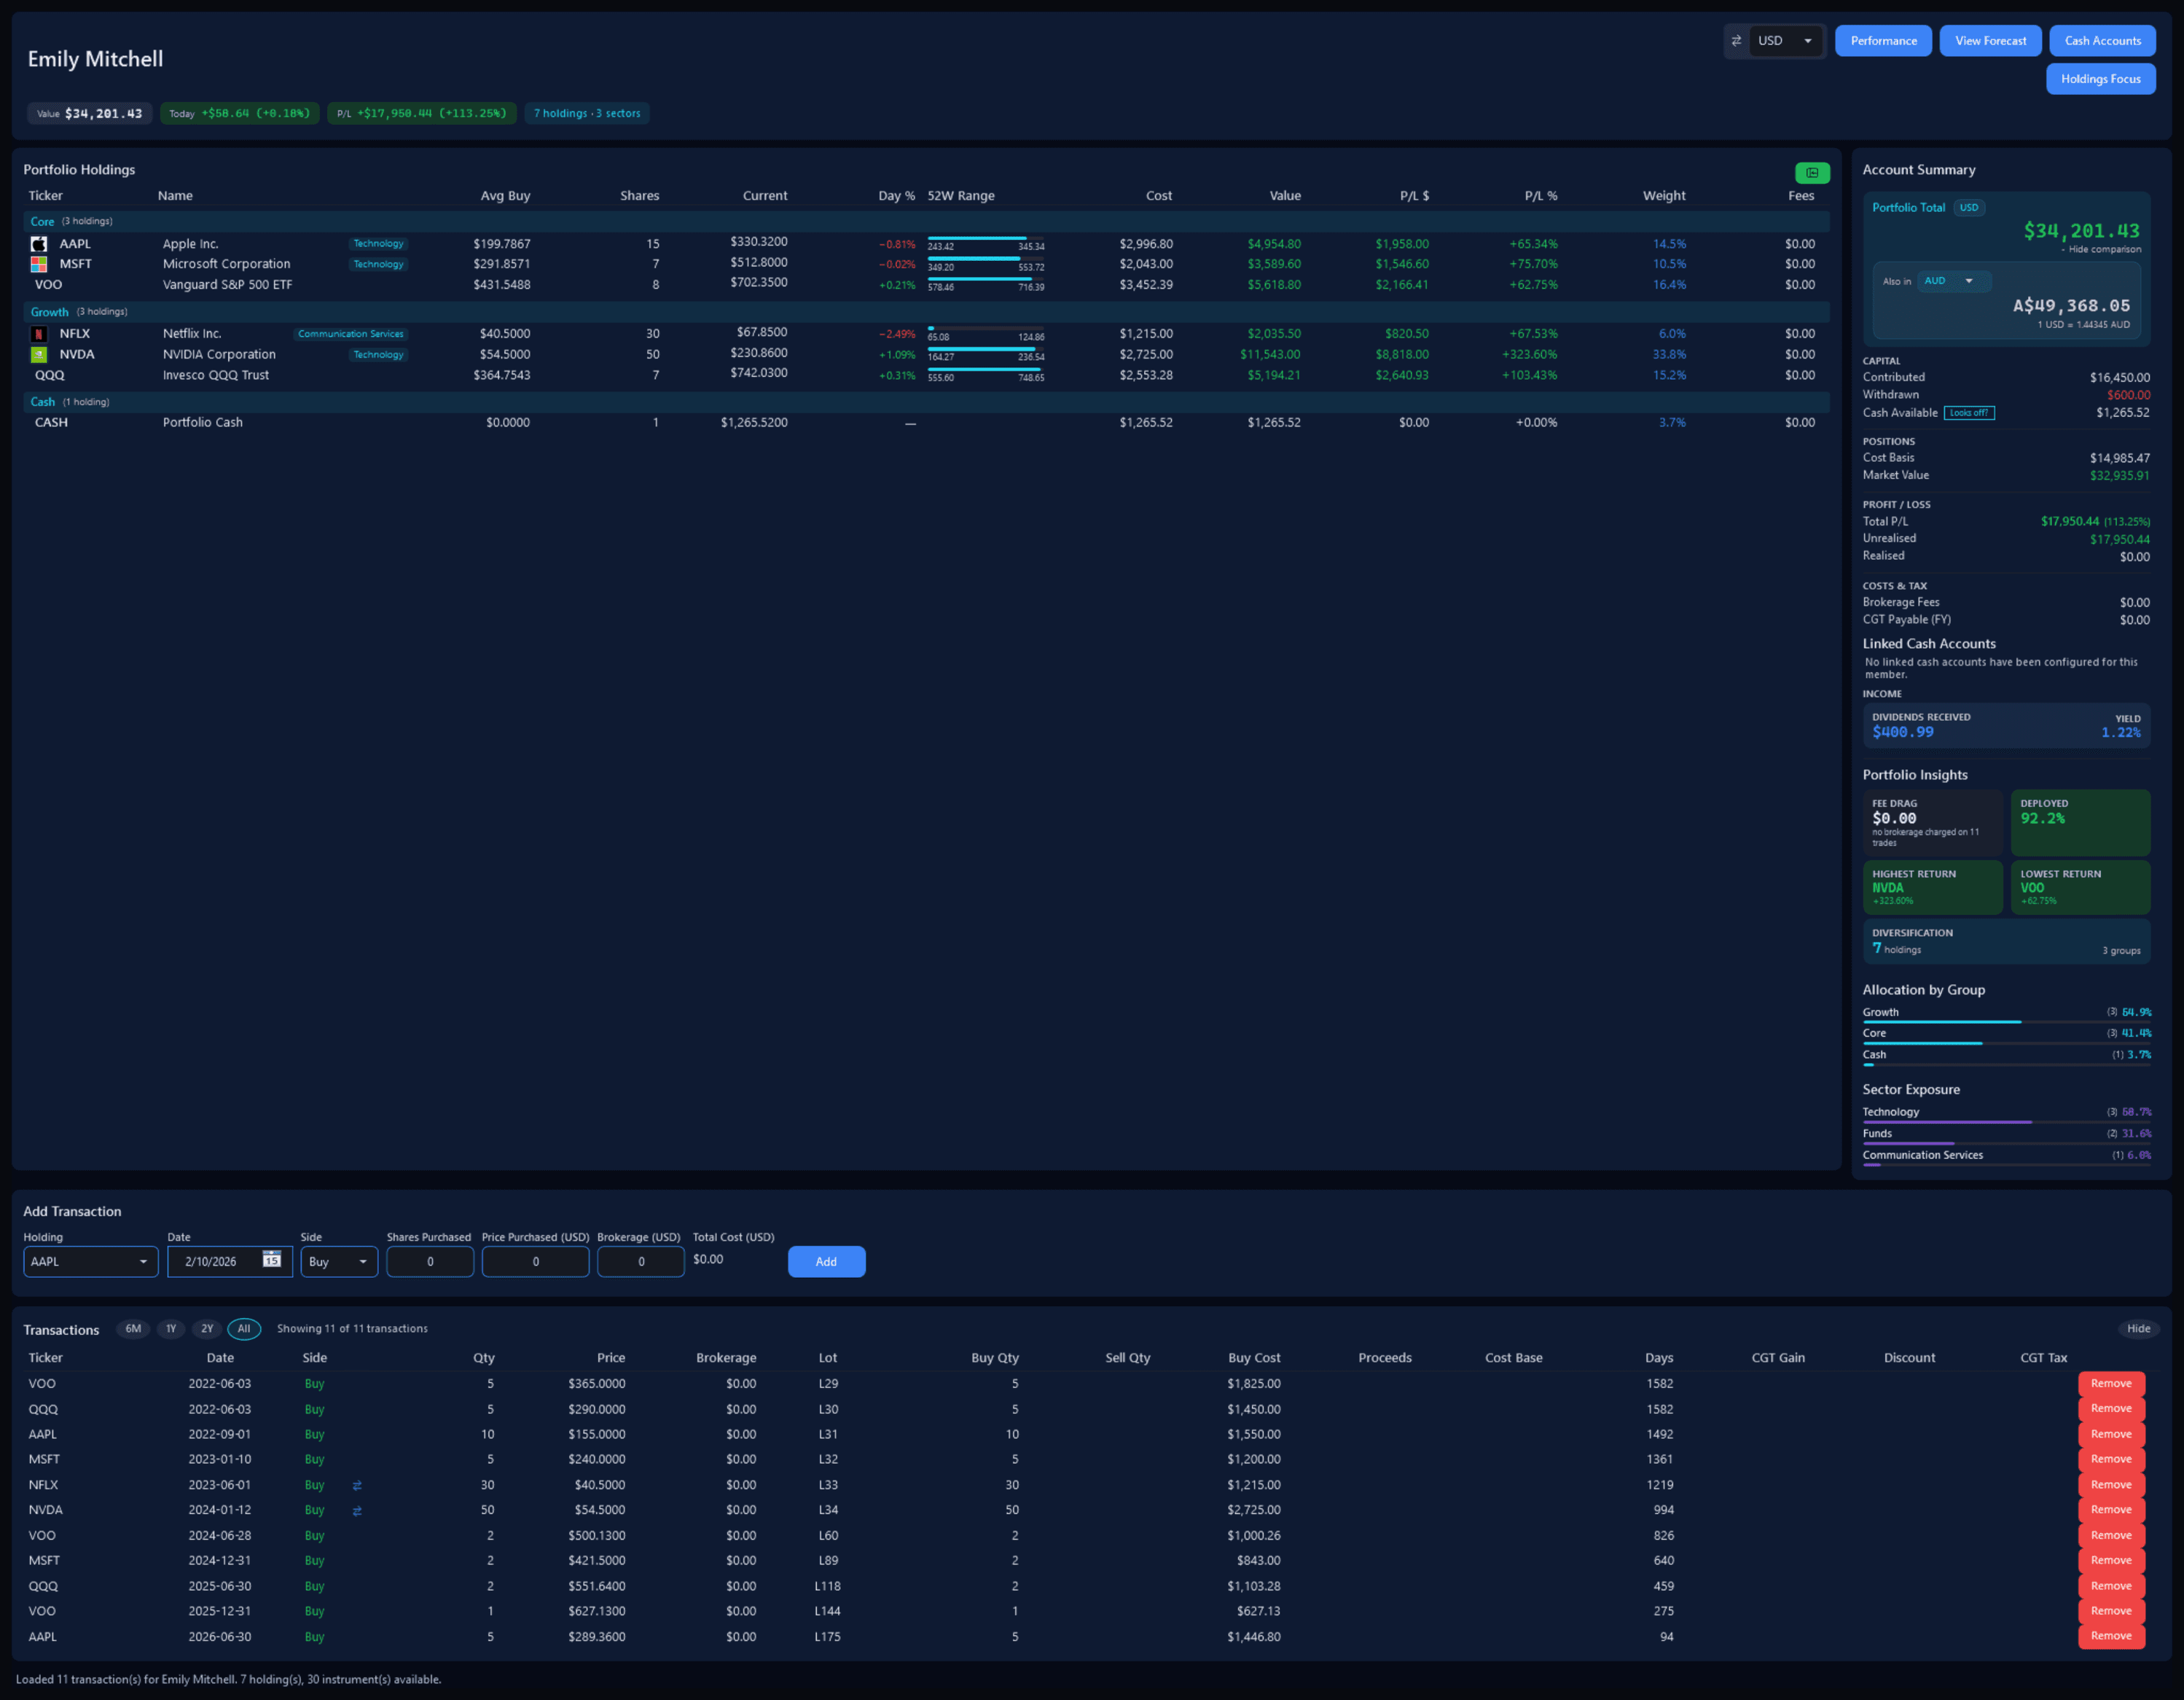
Task: Click the 7 holdings · 3 sectors badge
Action: coord(587,113)
